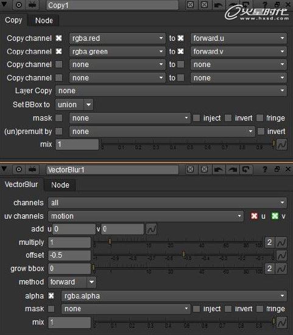Viewport: 293px width, 335px height.
Task: Click the Copy1 mix value field
Action: 77,144
